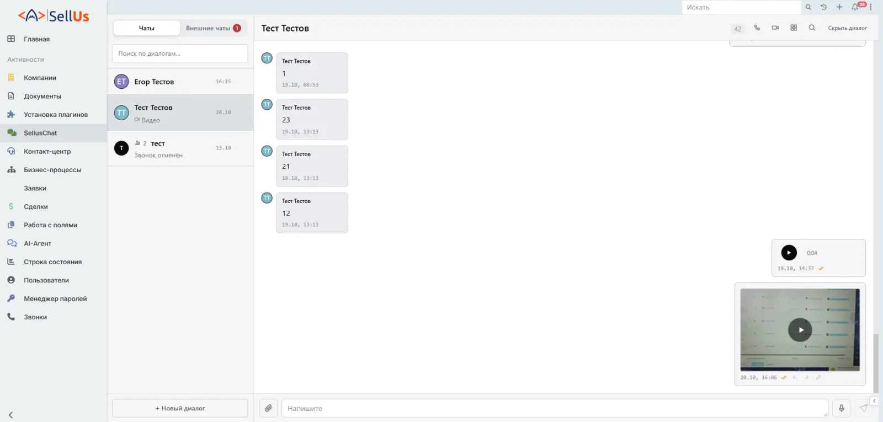This screenshot has height=422, width=883.
Task: Collapse the left sidebar with the arrow
Action: [x=10, y=415]
